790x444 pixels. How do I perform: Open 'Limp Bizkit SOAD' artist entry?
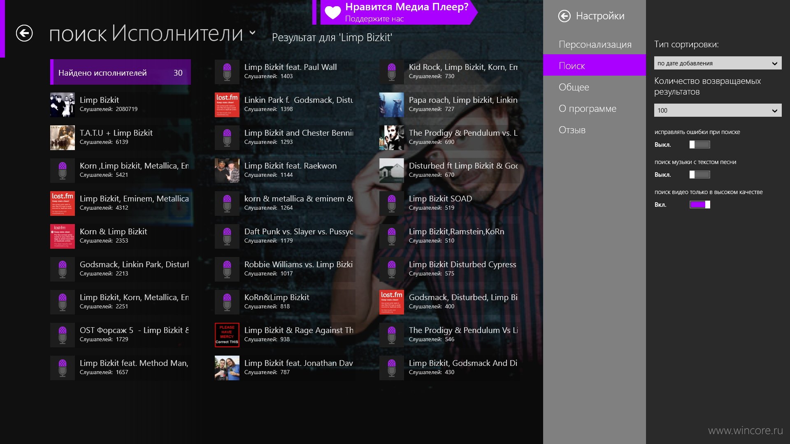tap(450, 203)
